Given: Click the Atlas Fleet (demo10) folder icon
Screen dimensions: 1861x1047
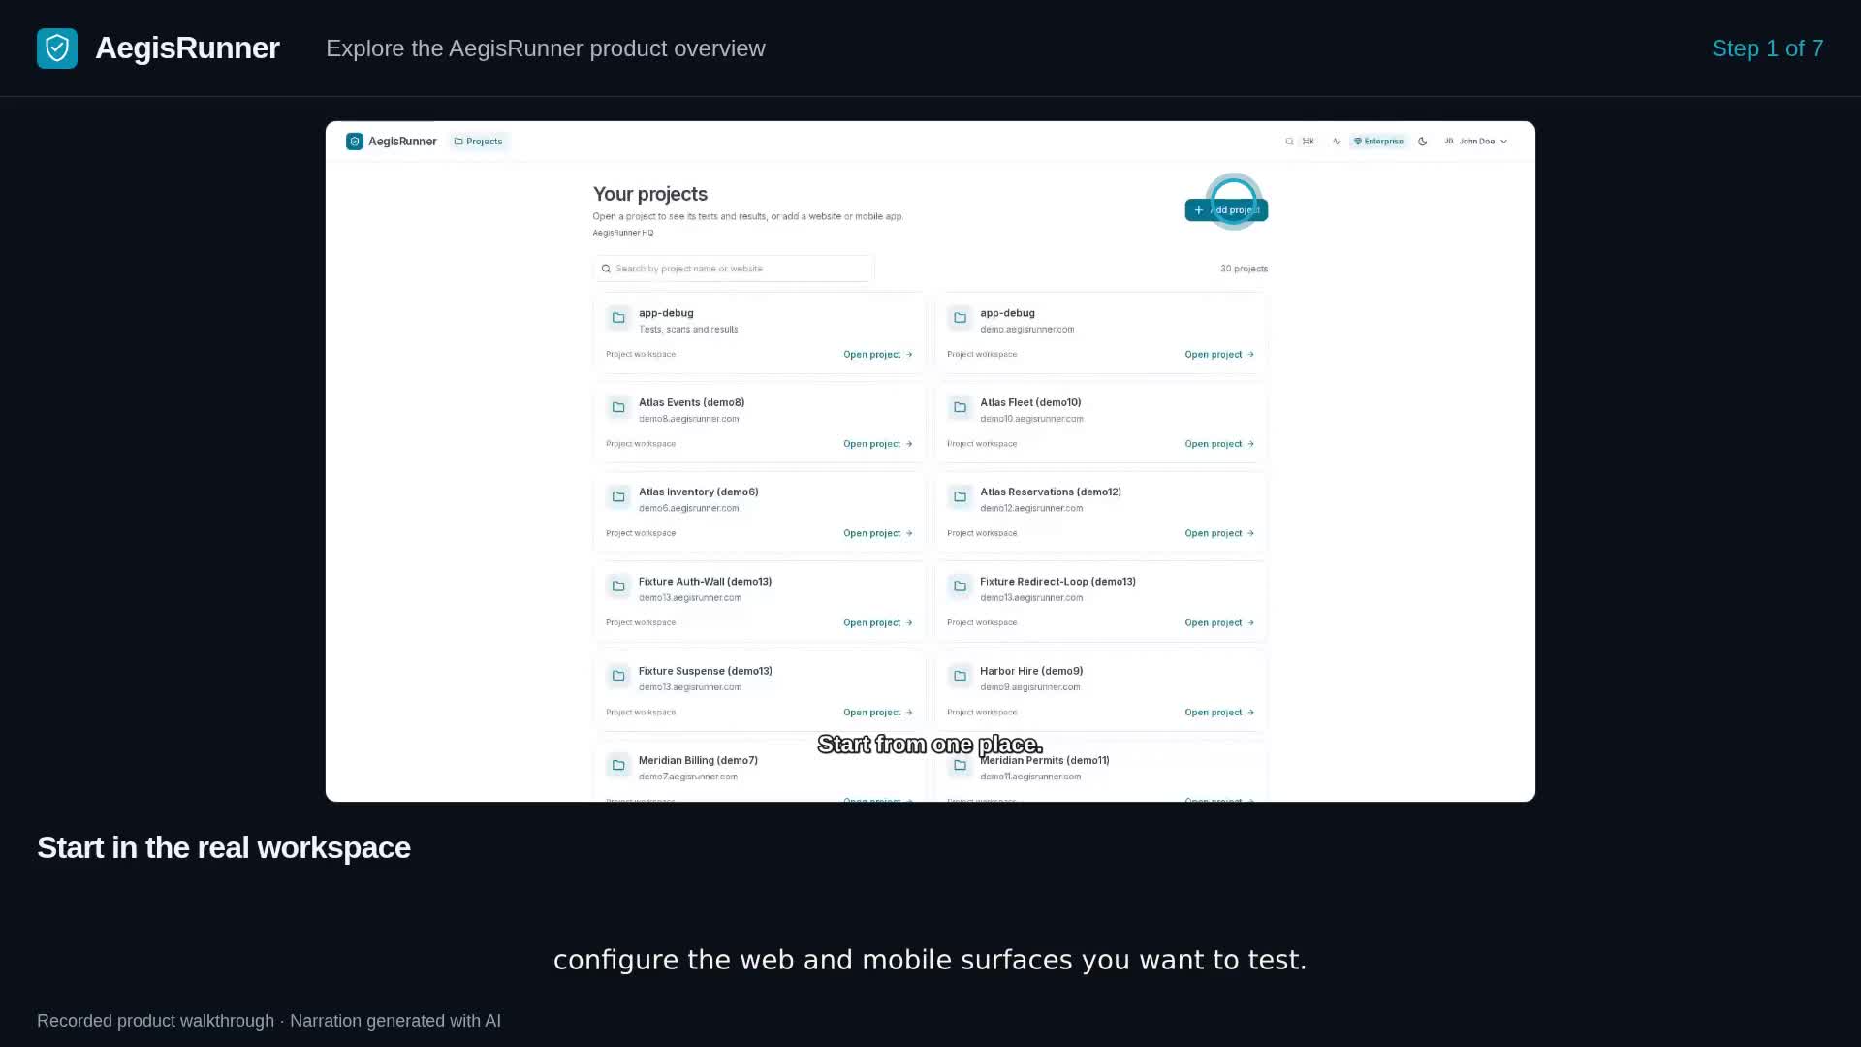Looking at the screenshot, I should point(960,407).
